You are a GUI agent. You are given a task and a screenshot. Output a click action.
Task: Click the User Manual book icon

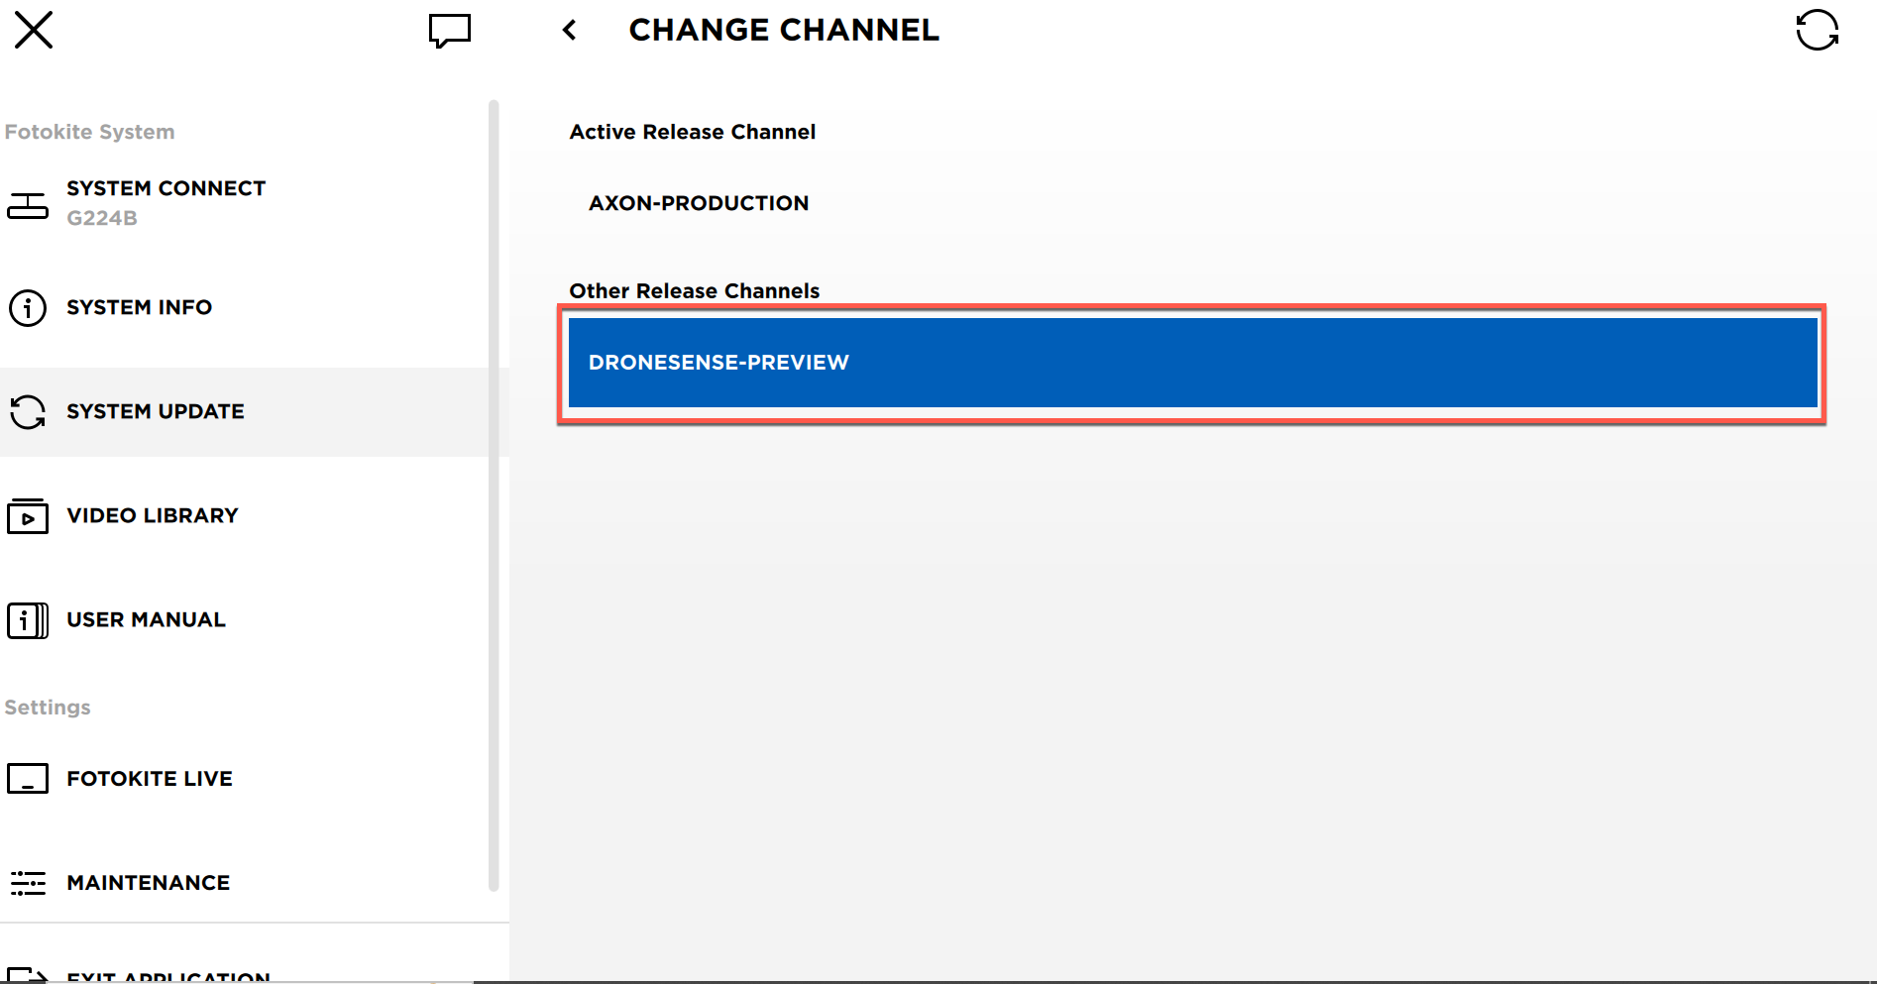click(x=28, y=620)
